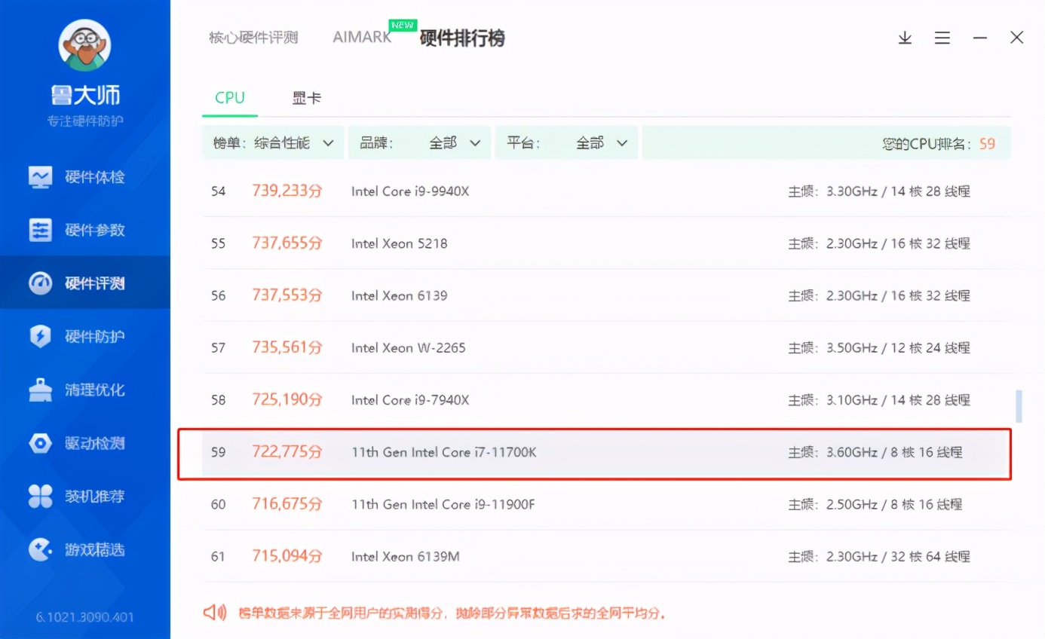Select the 游戏精选 game icon

pyautogui.click(x=40, y=549)
